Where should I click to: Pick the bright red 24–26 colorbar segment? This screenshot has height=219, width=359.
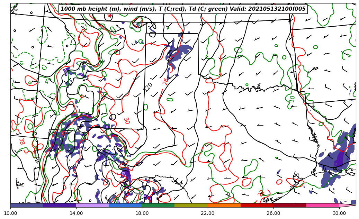click(x=257, y=205)
